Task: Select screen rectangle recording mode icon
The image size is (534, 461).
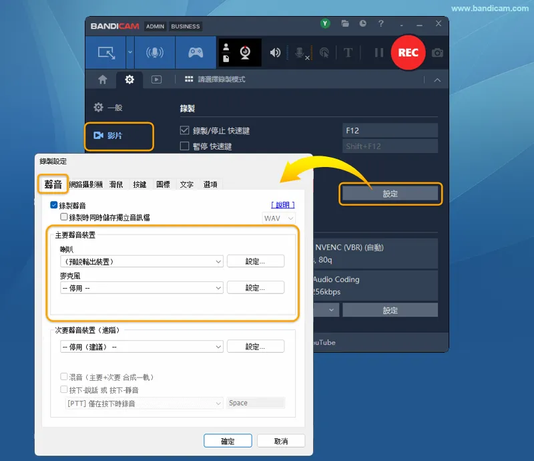Action: 106,53
